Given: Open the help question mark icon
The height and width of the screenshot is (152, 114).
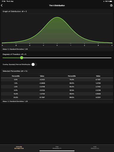Looking at the screenshot, I should pos(111,5).
